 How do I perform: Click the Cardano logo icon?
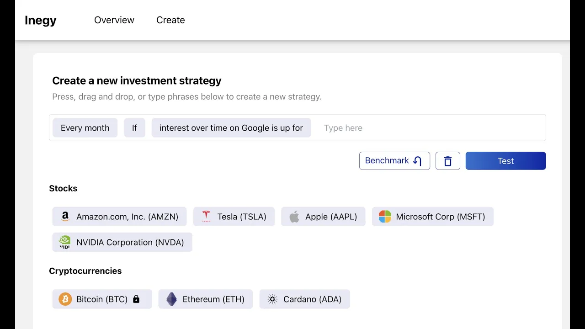click(272, 299)
